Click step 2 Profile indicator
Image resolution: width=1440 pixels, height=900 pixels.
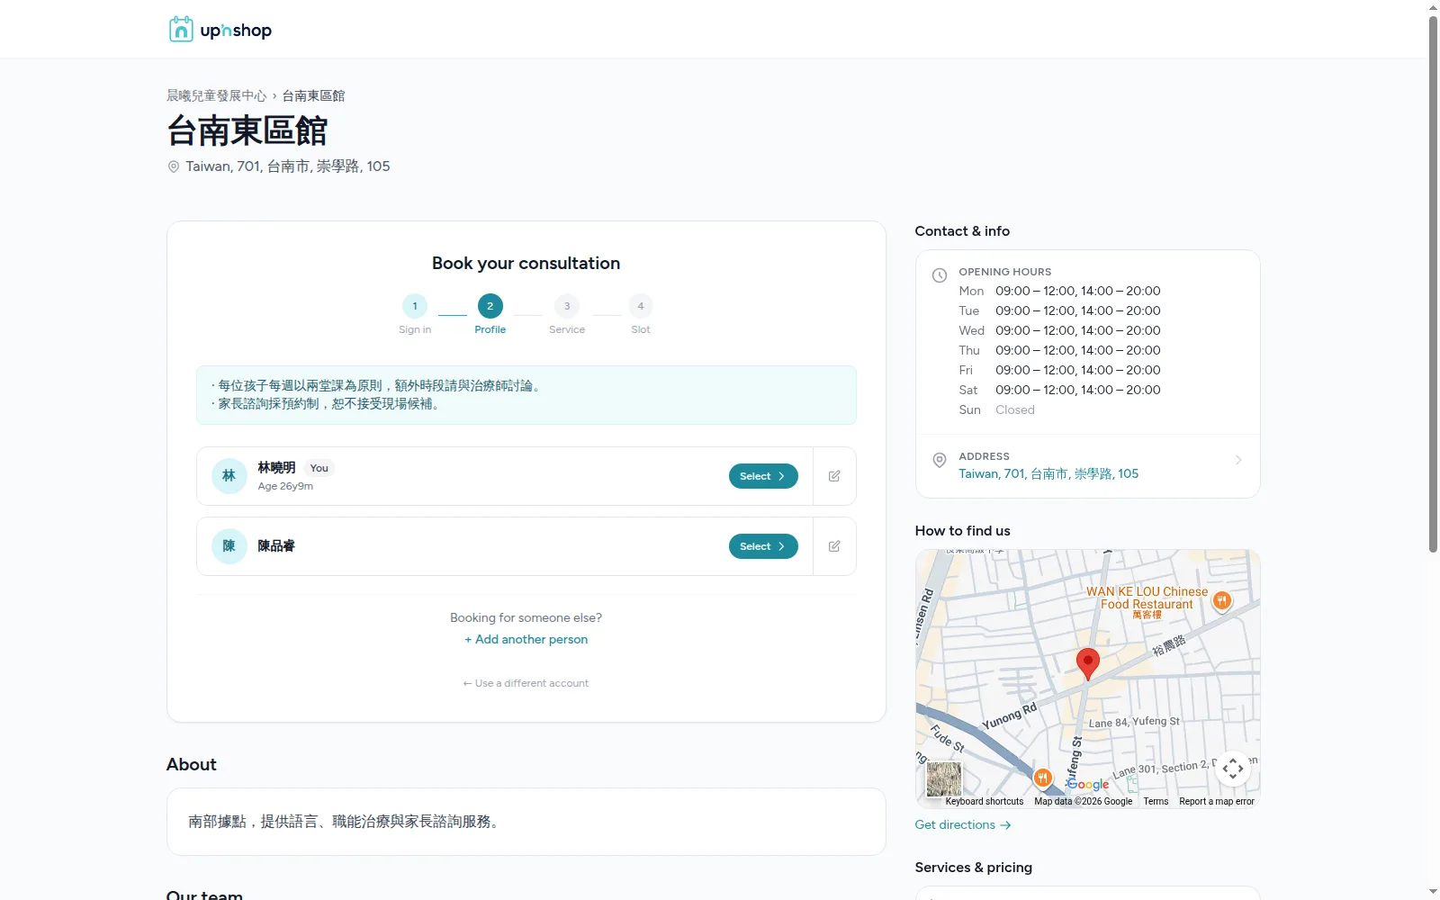490,314
